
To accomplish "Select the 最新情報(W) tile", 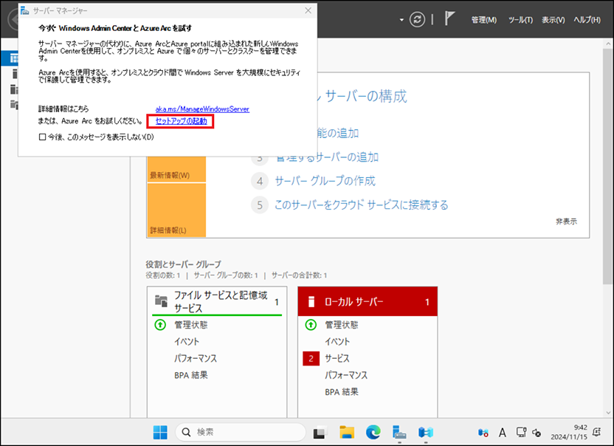I will (x=176, y=169).
